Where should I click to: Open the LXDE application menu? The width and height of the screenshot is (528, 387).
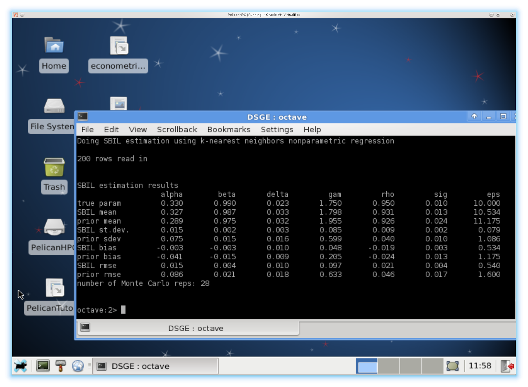pyautogui.click(x=20, y=366)
